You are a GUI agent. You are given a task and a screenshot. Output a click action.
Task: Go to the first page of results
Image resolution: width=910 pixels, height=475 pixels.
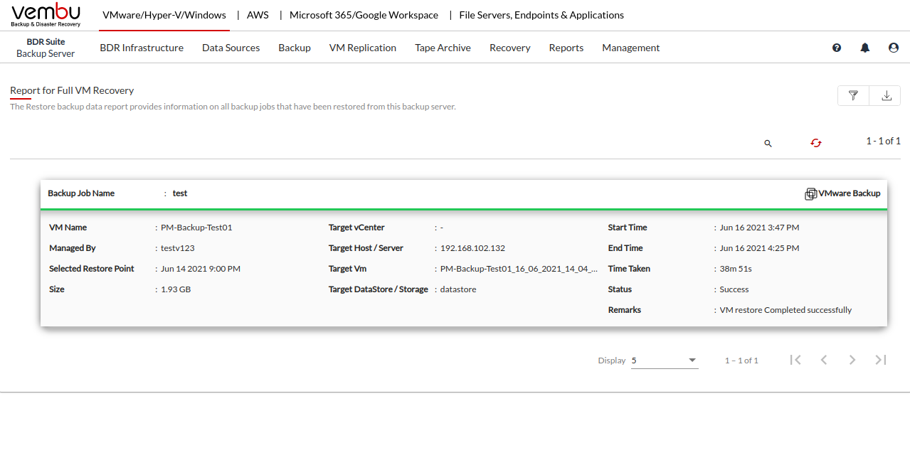(x=795, y=360)
